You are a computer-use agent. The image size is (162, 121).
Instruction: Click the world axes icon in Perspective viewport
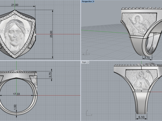tap(86, 52)
